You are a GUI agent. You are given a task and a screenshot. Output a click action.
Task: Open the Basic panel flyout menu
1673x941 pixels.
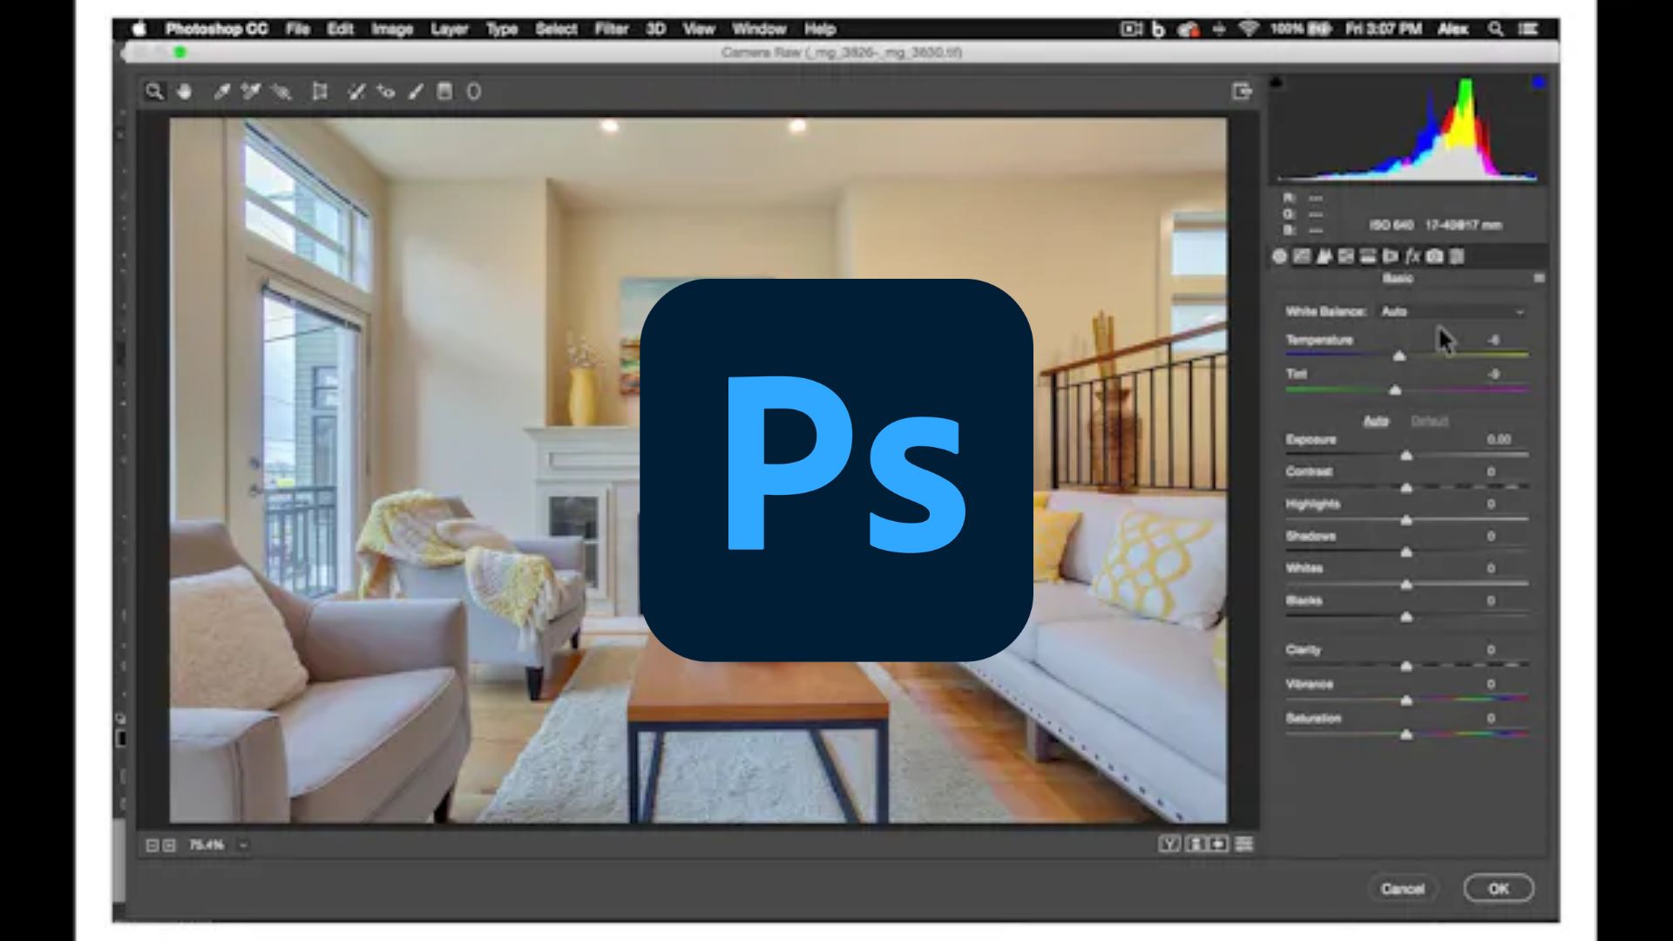coord(1540,278)
